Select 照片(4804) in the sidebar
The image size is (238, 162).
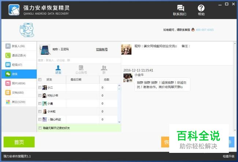pyautogui.click(x=19, y=83)
